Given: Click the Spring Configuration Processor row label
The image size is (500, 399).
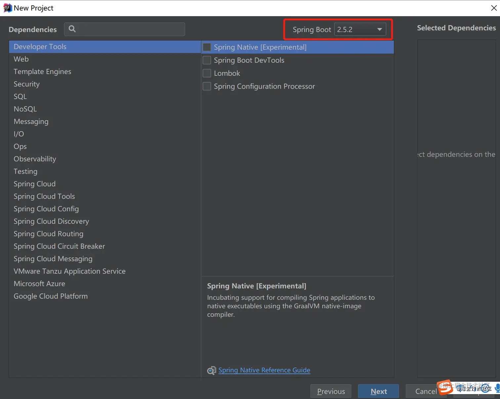Looking at the screenshot, I should click(x=264, y=86).
